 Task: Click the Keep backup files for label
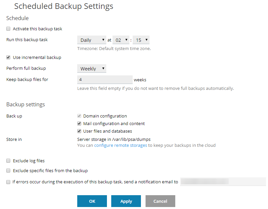[x=27, y=80]
